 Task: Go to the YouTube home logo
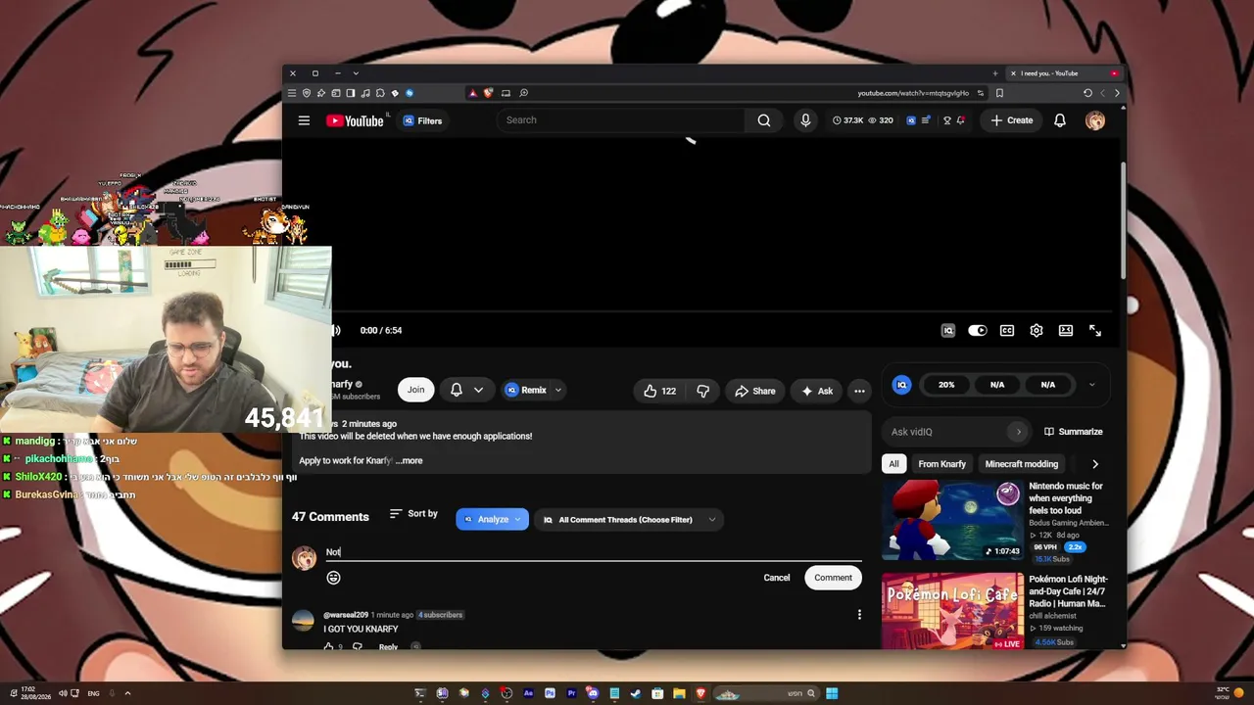click(355, 120)
